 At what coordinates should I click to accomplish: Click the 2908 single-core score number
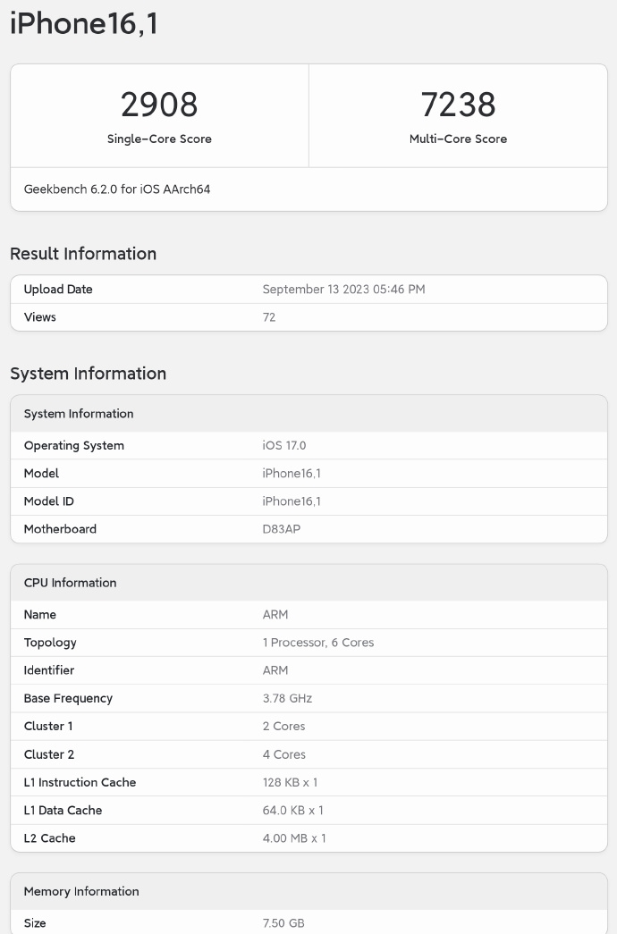[159, 105]
